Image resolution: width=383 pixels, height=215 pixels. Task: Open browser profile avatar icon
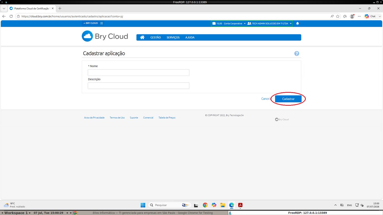tap(352, 16)
